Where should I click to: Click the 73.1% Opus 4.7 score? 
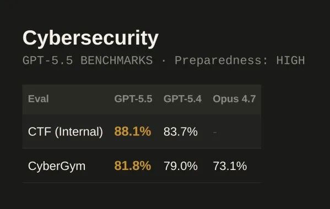230,166
